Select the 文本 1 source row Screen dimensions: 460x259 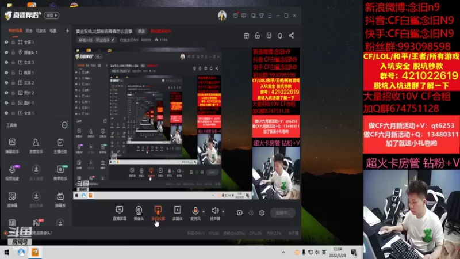36,113
